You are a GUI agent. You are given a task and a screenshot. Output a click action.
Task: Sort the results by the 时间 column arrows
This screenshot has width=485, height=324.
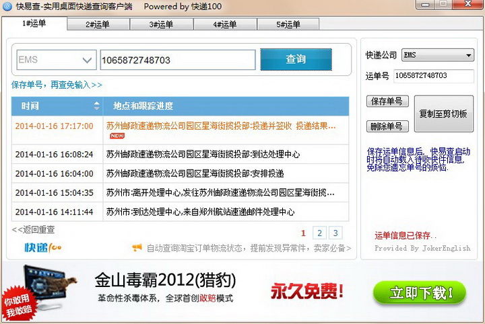coord(97,106)
